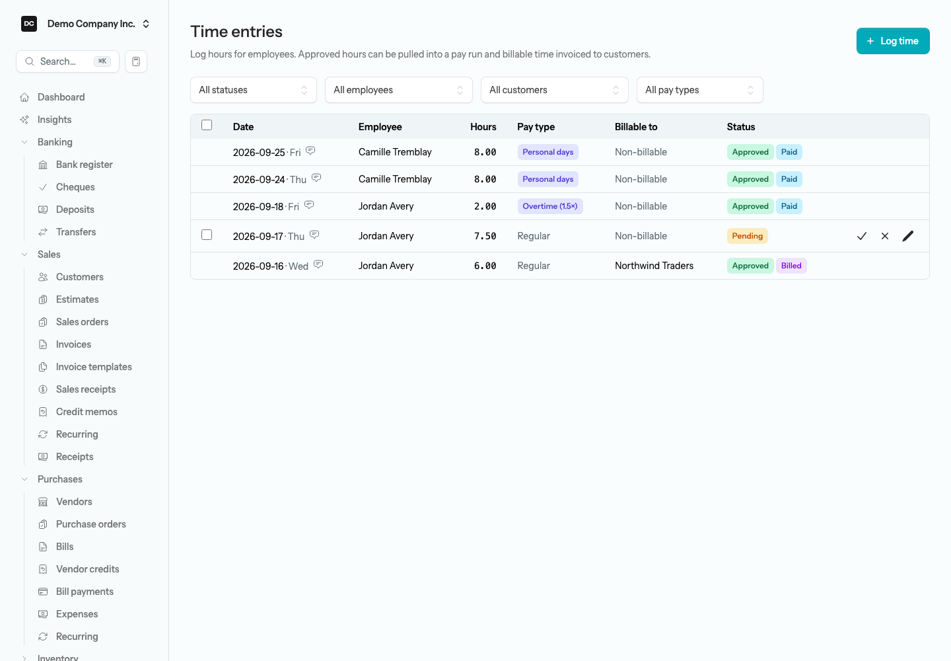Edit the 2026-09-17 entry pencil icon
The width and height of the screenshot is (951, 661).
[908, 236]
